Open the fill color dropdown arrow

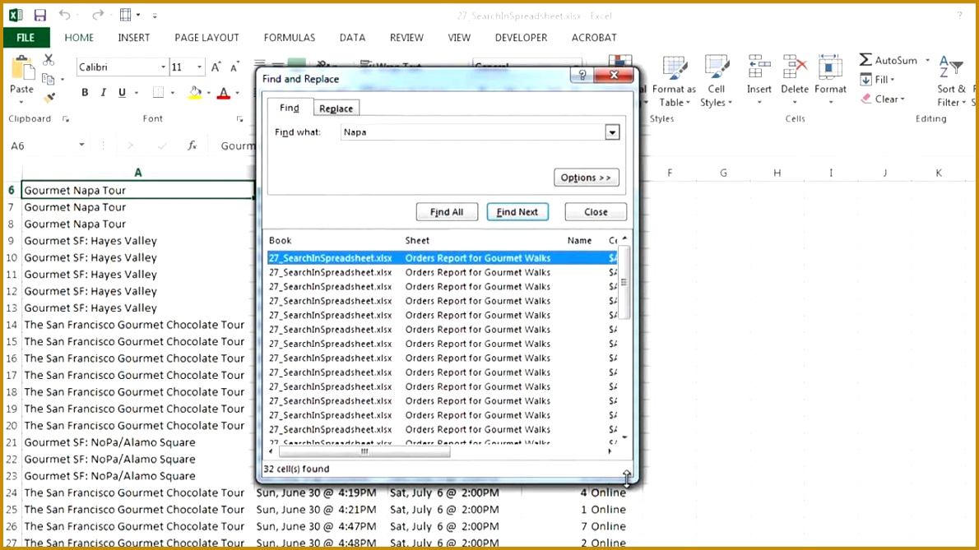(x=208, y=93)
